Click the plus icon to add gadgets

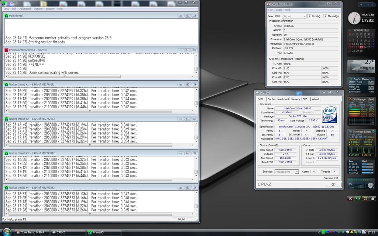tap(361, 5)
